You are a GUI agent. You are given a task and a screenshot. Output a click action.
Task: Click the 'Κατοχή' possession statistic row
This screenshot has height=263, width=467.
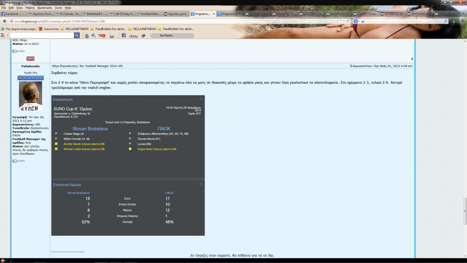(x=128, y=222)
